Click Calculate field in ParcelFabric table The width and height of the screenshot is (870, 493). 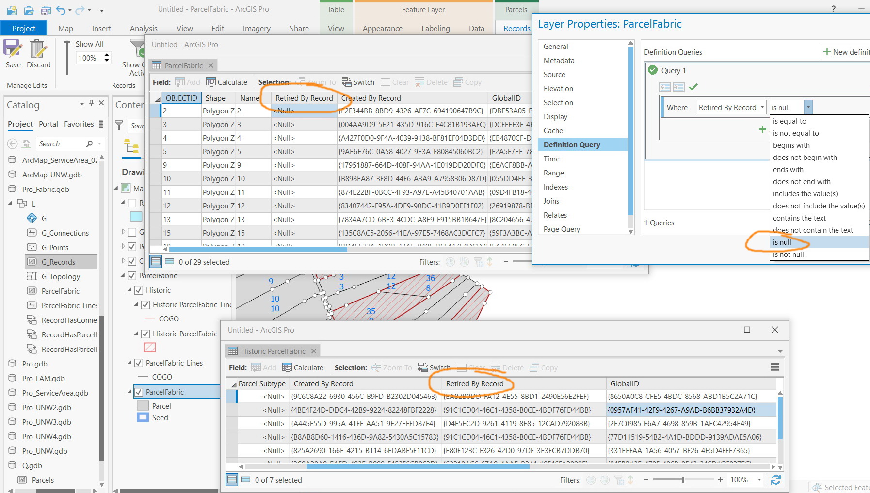coord(226,82)
